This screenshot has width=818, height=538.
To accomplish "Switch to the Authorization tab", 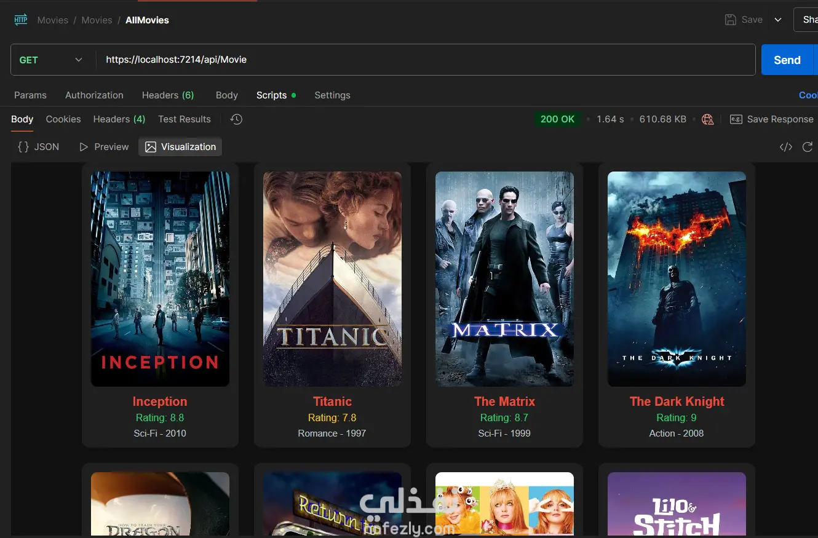I will click(94, 95).
